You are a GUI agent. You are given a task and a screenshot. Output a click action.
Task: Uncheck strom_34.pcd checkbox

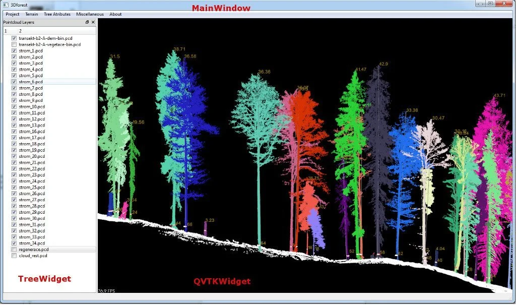14,243
